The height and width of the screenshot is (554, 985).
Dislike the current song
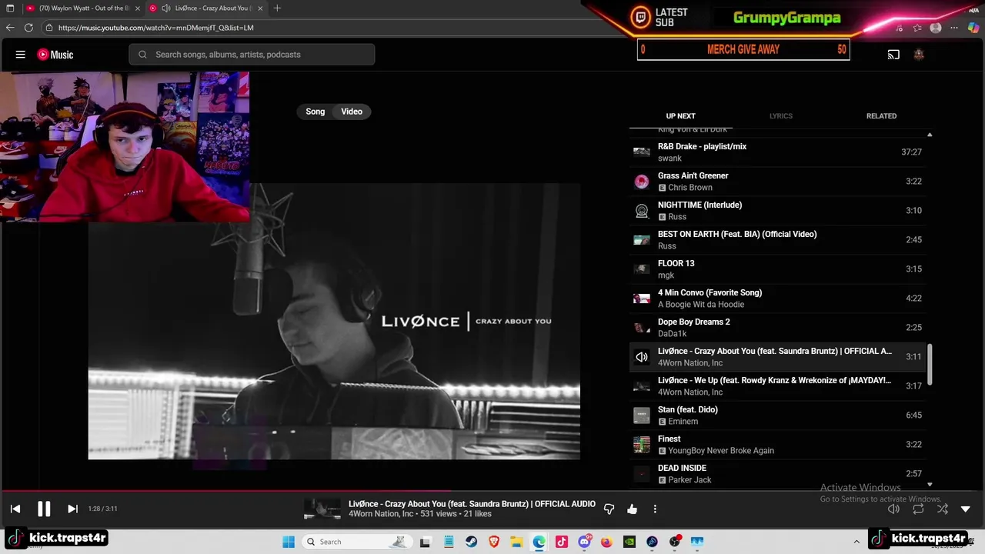(x=609, y=509)
